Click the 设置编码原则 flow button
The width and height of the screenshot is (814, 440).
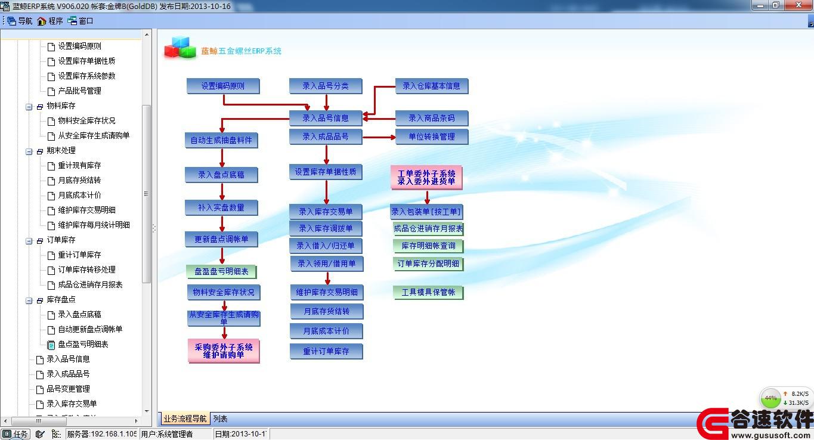pyautogui.click(x=223, y=86)
